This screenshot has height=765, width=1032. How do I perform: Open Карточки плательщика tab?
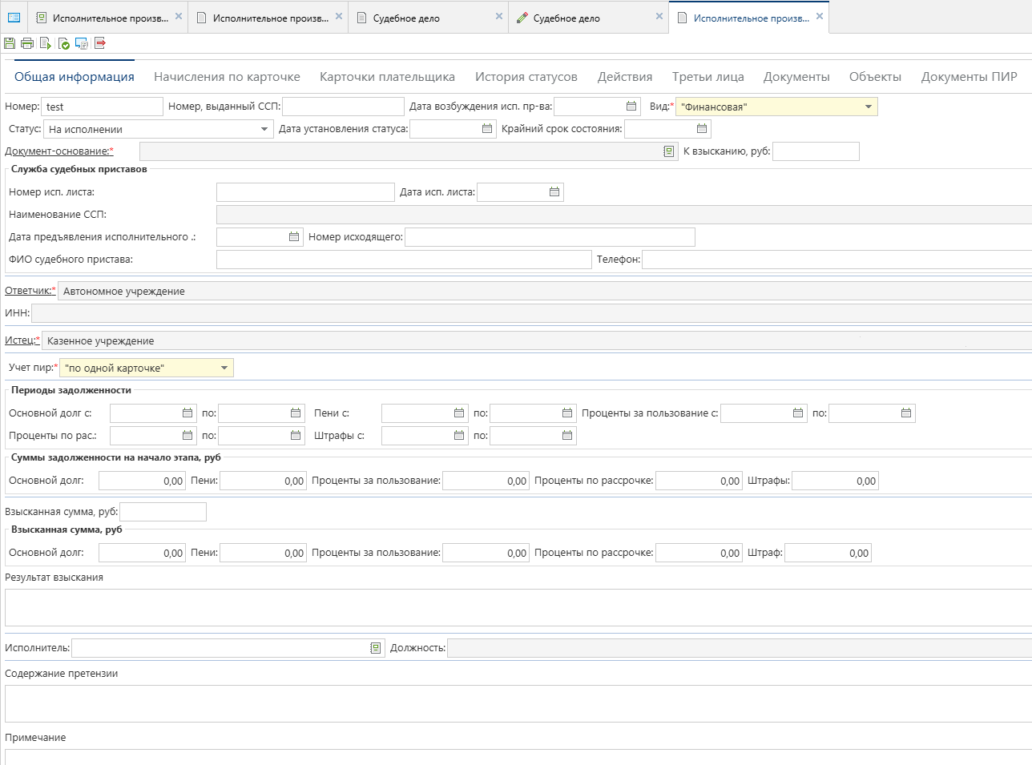point(387,77)
